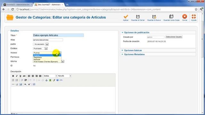Viewport: 205px width, 115px height.
Task: Click the outdent icon
Action: (22, 80)
